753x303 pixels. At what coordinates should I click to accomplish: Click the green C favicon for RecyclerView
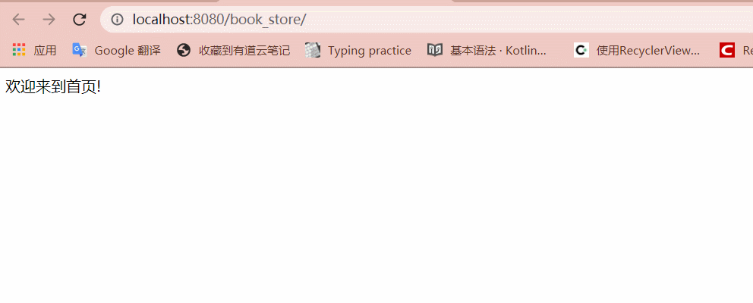581,50
